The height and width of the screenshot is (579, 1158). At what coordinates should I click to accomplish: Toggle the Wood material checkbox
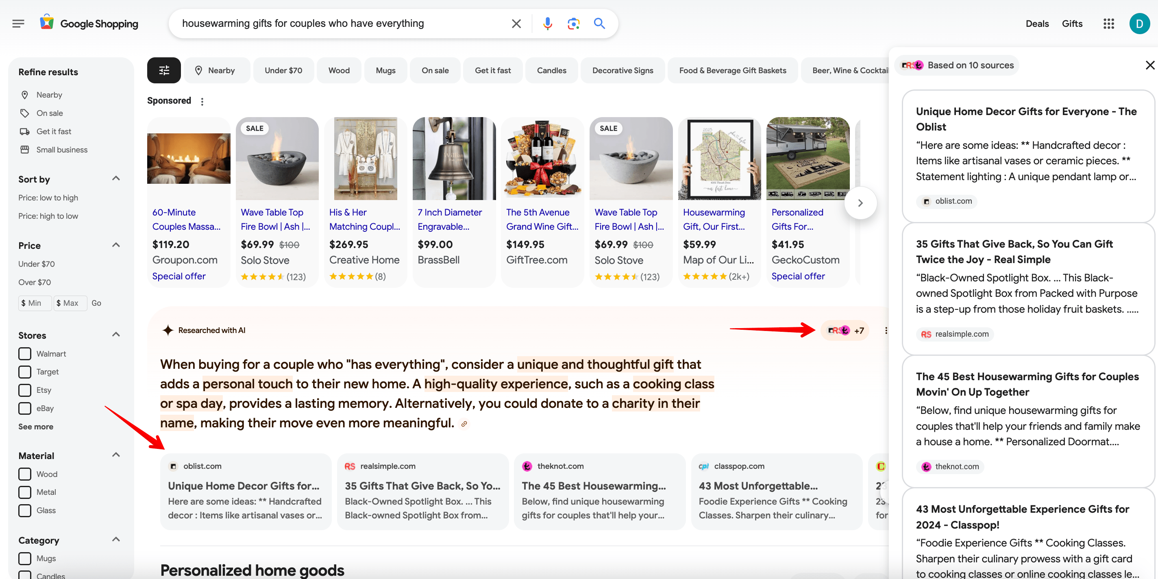(25, 473)
